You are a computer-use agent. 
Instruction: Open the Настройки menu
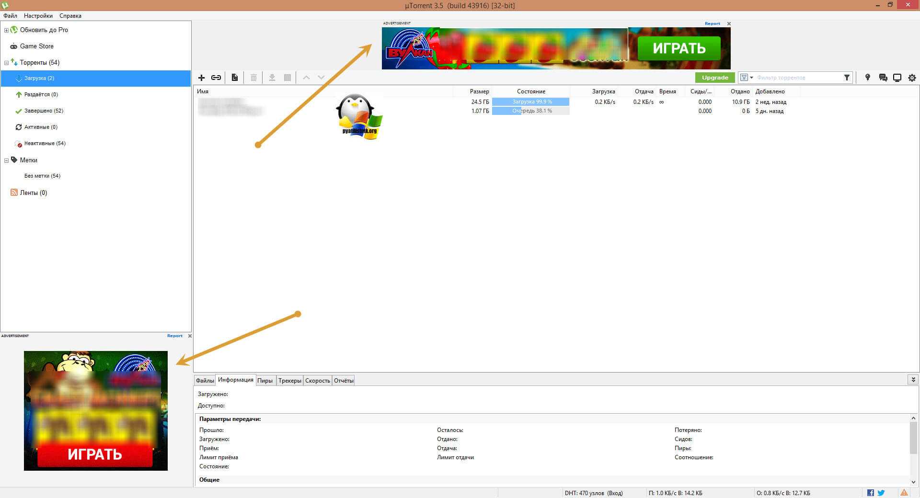(x=38, y=16)
